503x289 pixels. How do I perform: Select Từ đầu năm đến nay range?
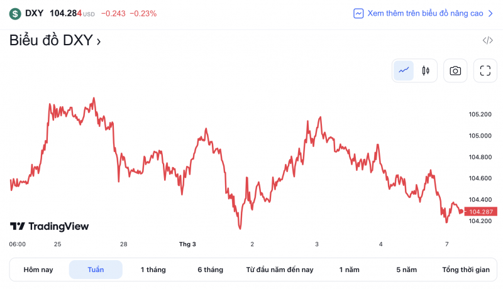pos(280,270)
